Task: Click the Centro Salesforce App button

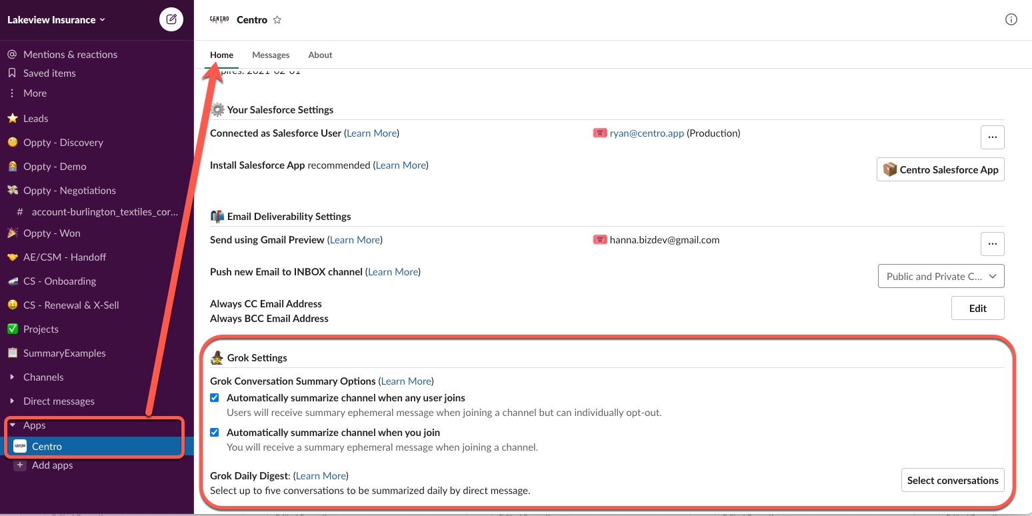Action: (x=941, y=169)
